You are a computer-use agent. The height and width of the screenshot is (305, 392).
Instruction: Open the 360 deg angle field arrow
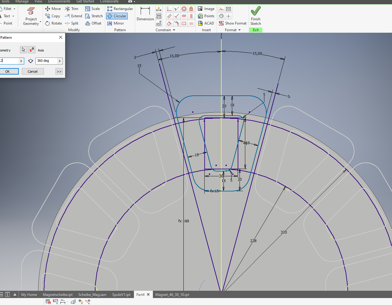59,61
